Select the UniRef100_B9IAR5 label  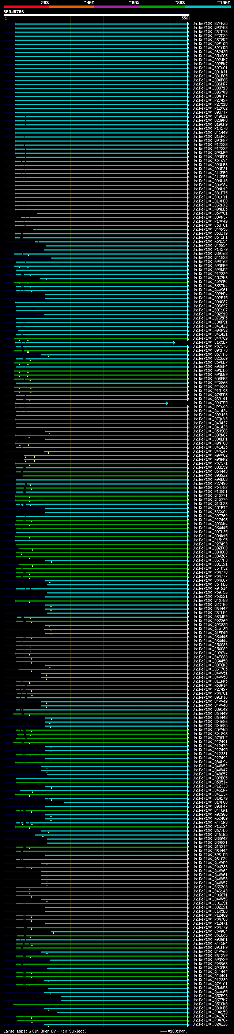(x=210, y=48)
